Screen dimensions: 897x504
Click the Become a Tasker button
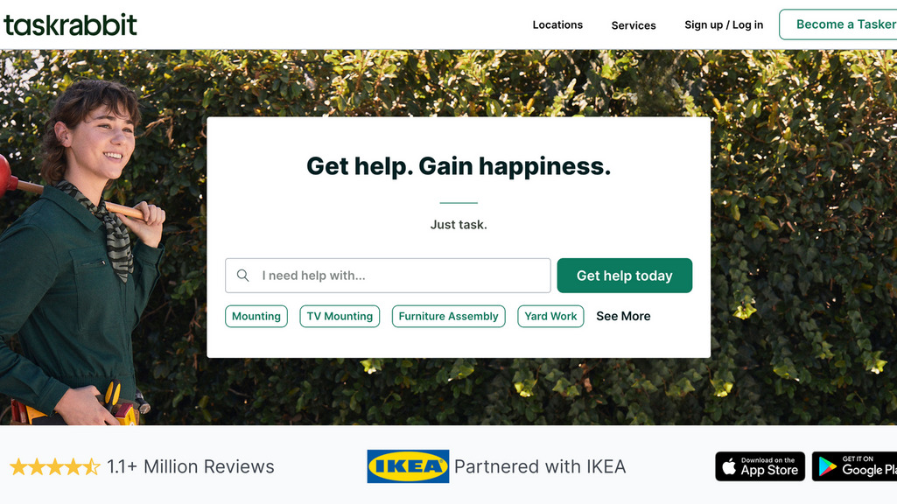click(838, 24)
